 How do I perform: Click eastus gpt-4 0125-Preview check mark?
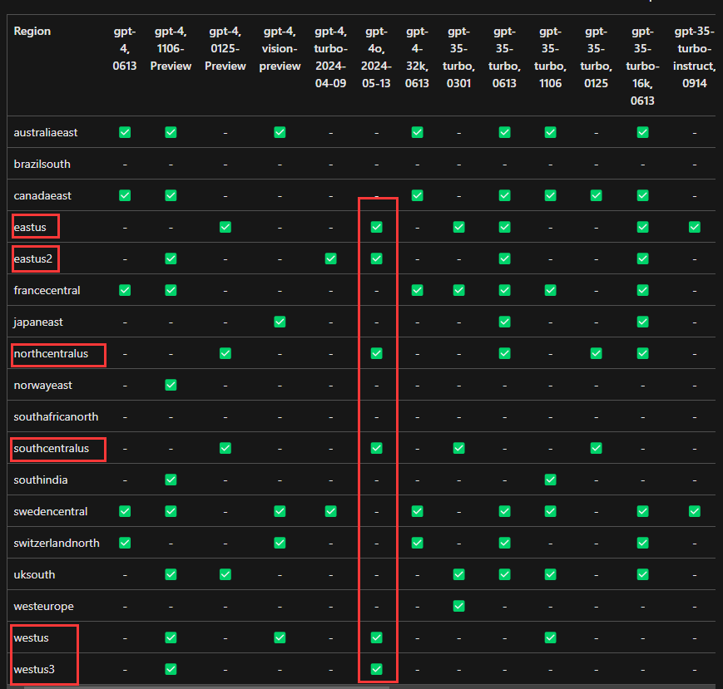coord(225,227)
